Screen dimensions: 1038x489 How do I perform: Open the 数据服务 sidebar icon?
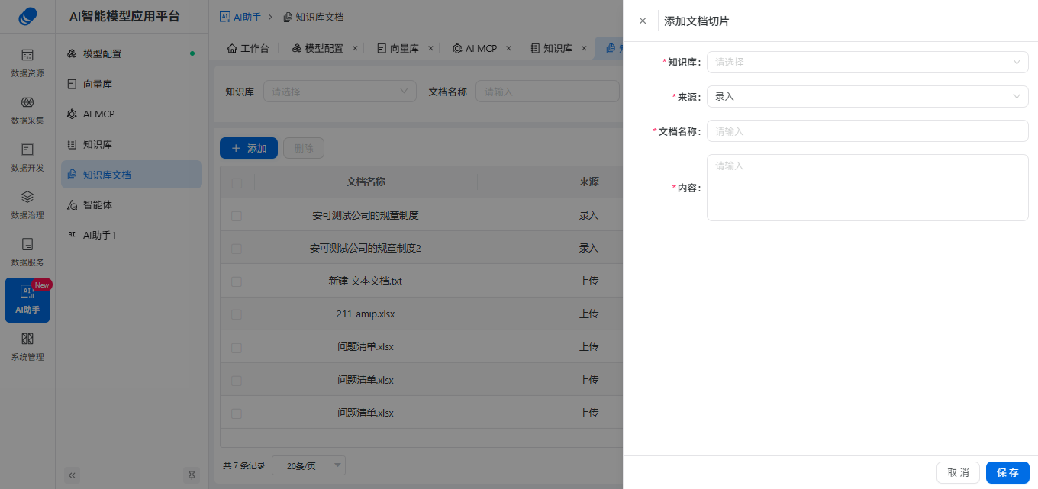tap(27, 253)
